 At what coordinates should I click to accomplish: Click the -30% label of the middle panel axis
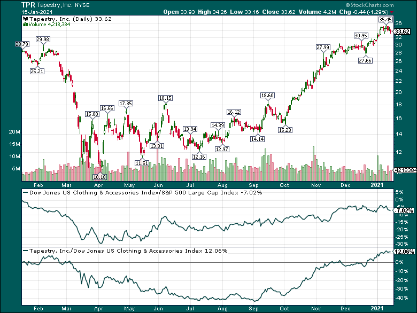[402, 244]
